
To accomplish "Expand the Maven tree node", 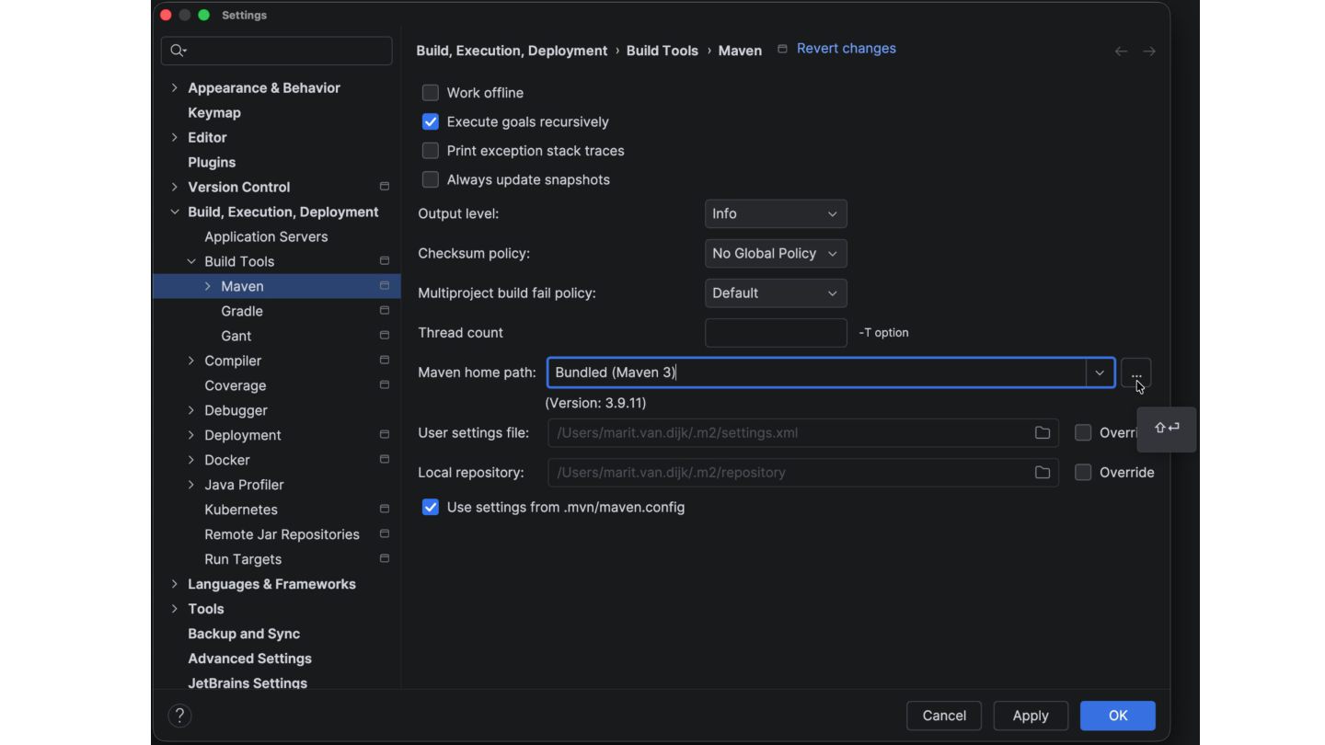I will coord(208,286).
